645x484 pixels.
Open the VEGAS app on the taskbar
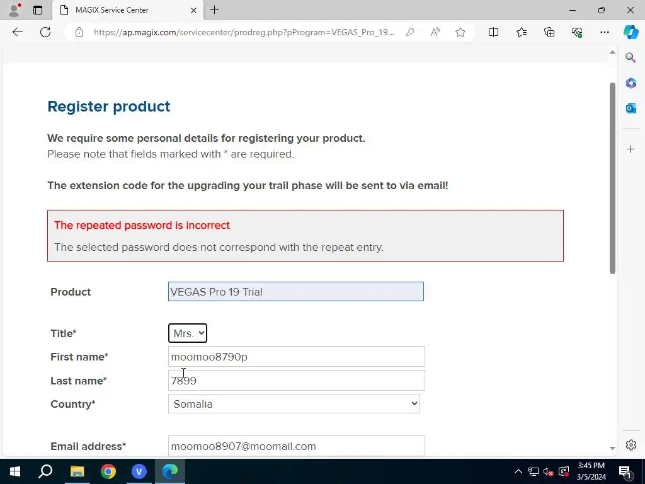[x=139, y=471]
